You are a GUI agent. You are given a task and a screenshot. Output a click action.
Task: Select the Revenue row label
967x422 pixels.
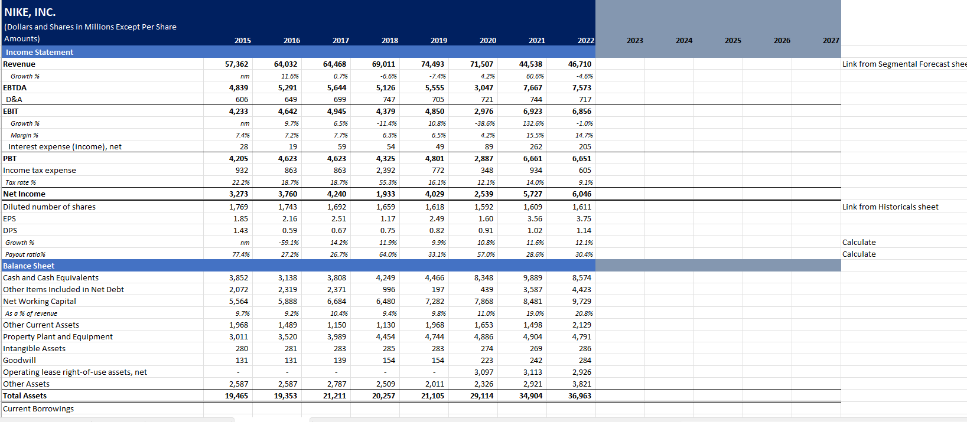pyautogui.click(x=19, y=64)
